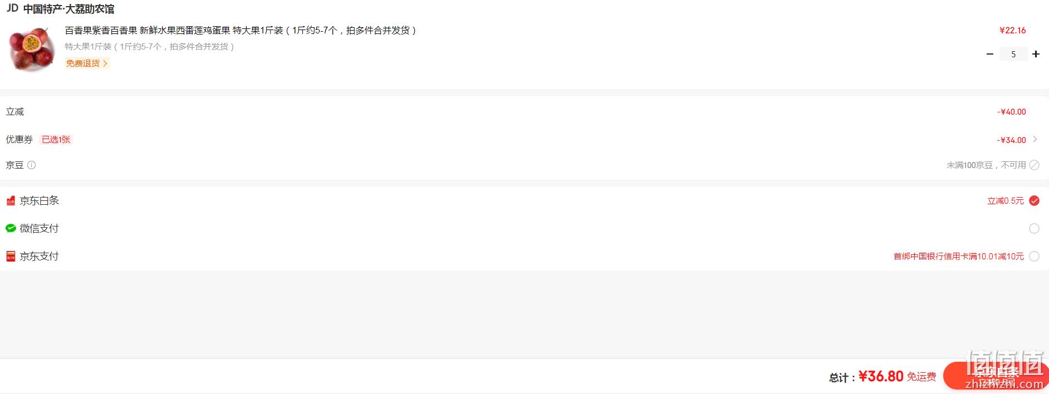Open the passion fruit product thumbnail
Screen dimensions: 1049x394
pos(32,48)
